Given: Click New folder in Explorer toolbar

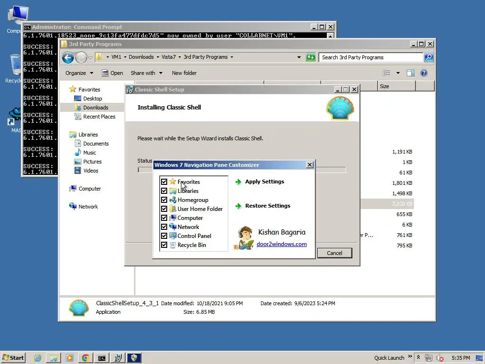Looking at the screenshot, I should 184,73.
